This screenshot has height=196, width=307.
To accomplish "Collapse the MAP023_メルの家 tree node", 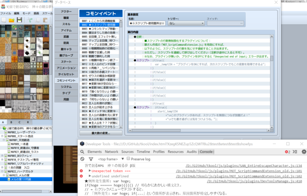I will pos(4,175).
